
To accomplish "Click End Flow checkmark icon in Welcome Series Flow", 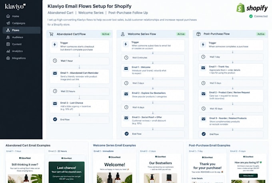I will tap(127, 134).
